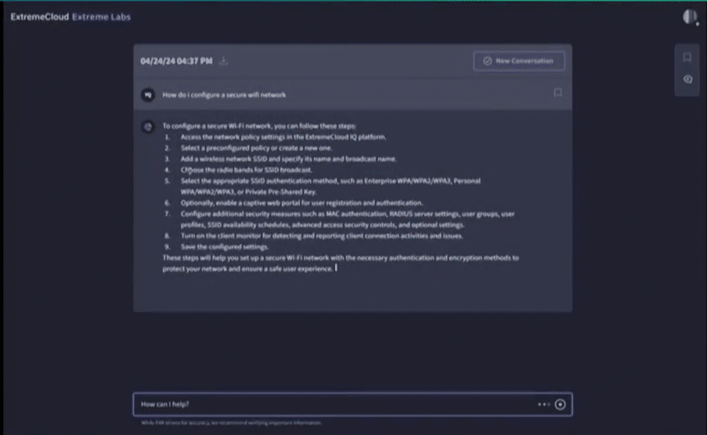The width and height of the screenshot is (707, 435).
Task: Click the send arrow in the message box
Action: (x=560, y=404)
